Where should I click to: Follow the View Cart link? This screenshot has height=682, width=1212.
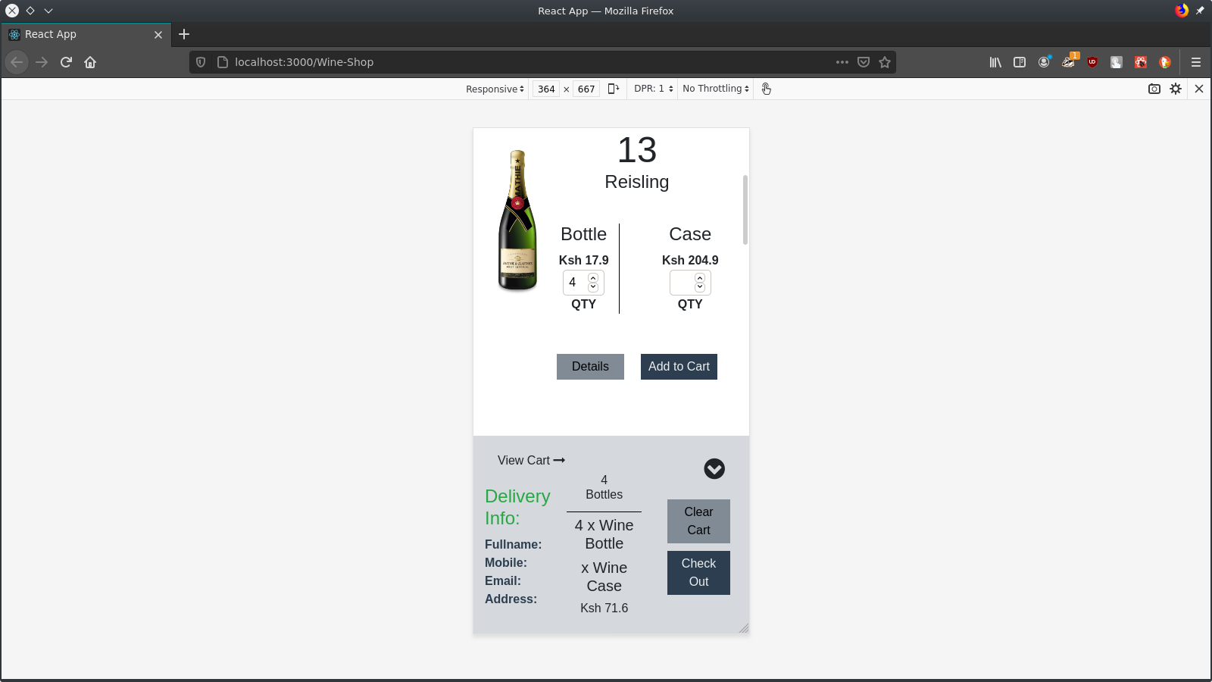coord(530,460)
